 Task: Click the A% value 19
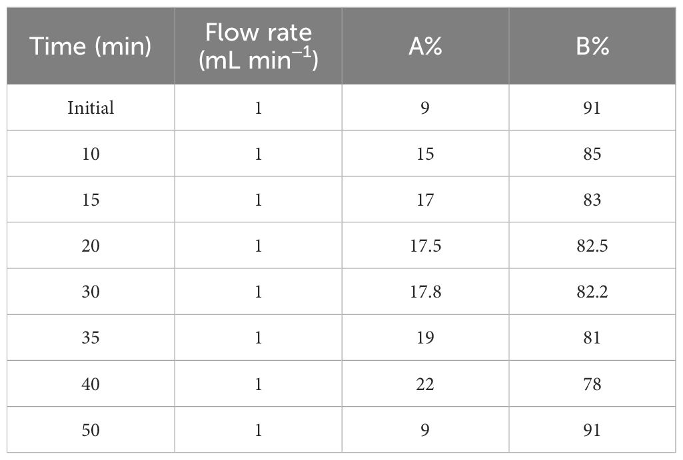[426, 338]
